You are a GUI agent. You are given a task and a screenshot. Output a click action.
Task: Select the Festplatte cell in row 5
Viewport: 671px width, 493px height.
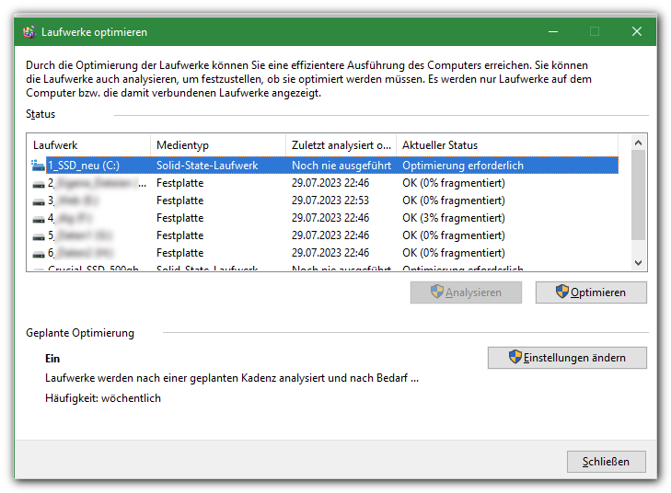(179, 235)
